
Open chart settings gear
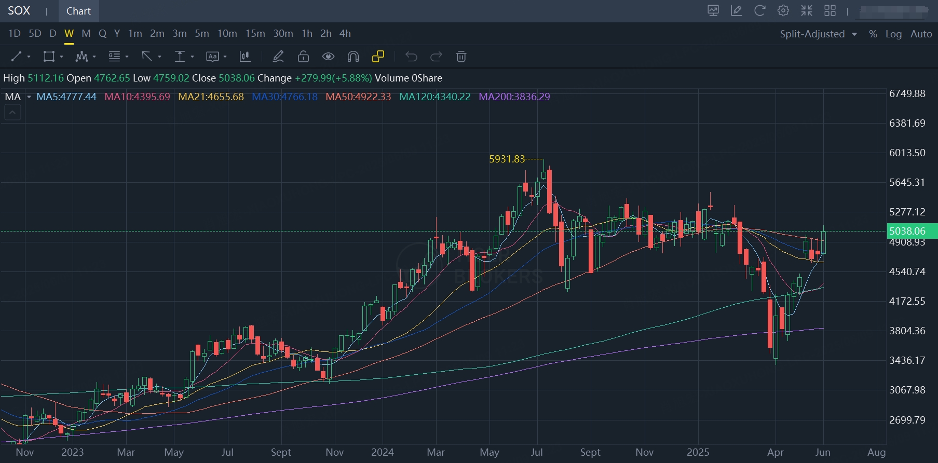point(783,11)
